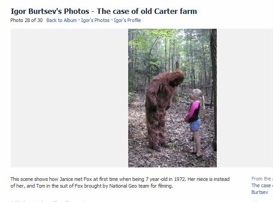Click the 'Igor Burtsev's Photos' page heading
The image size is (273, 202).
50,11
